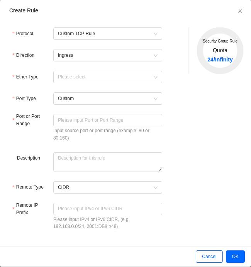
Task: Click the Protocol field label
Action: 24,34
